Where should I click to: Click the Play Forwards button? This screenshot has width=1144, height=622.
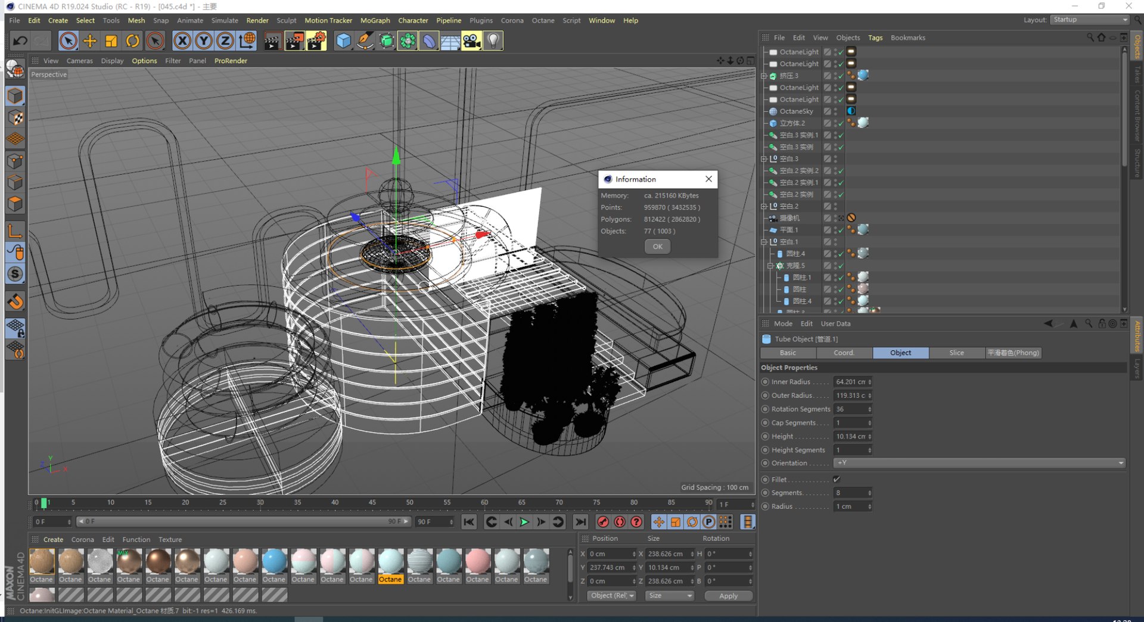(x=524, y=522)
